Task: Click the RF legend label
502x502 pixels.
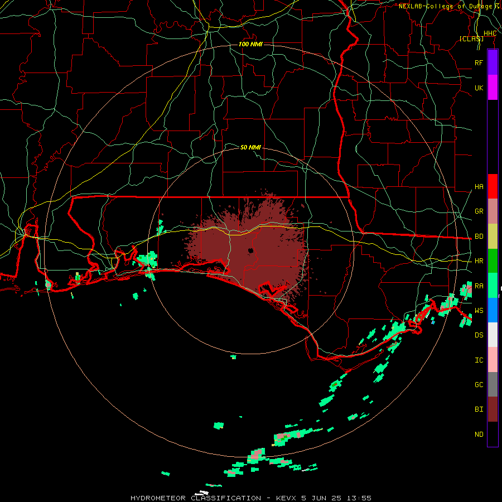Action: pos(479,62)
